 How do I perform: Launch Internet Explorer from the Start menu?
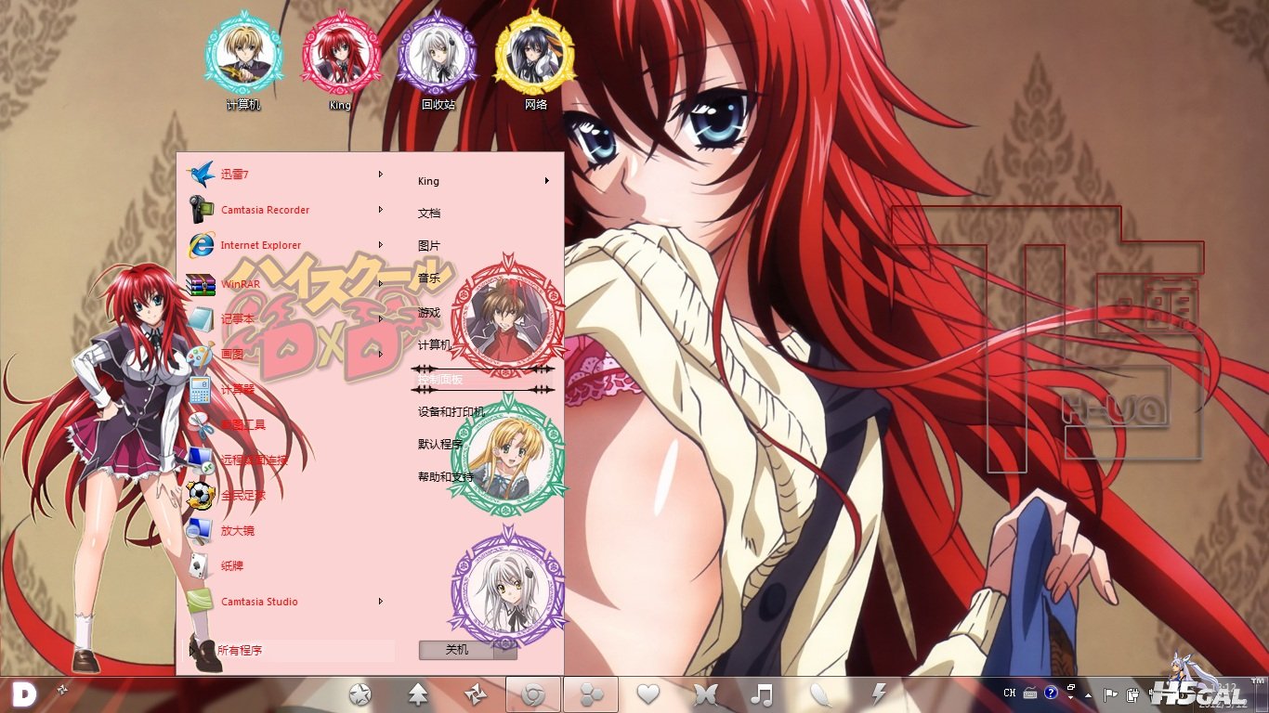click(x=286, y=245)
